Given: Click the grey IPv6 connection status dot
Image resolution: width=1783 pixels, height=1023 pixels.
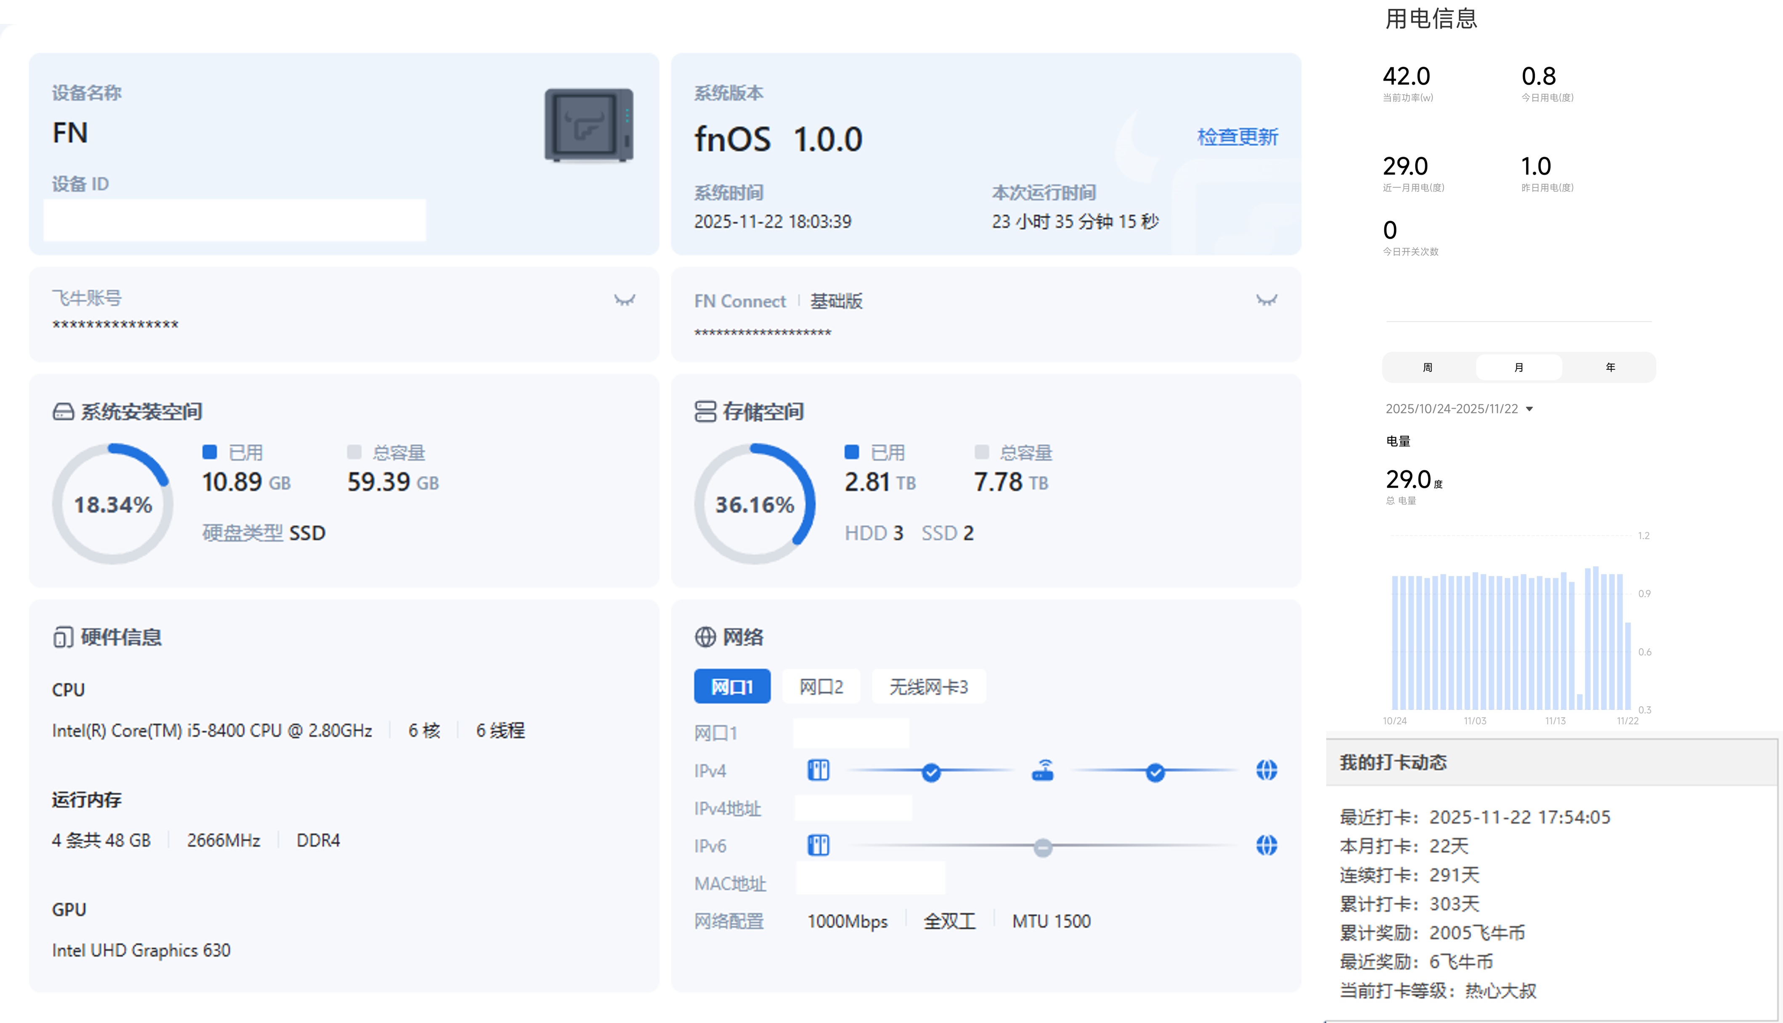Looking at the screenshot, I should click(1043, 847).
